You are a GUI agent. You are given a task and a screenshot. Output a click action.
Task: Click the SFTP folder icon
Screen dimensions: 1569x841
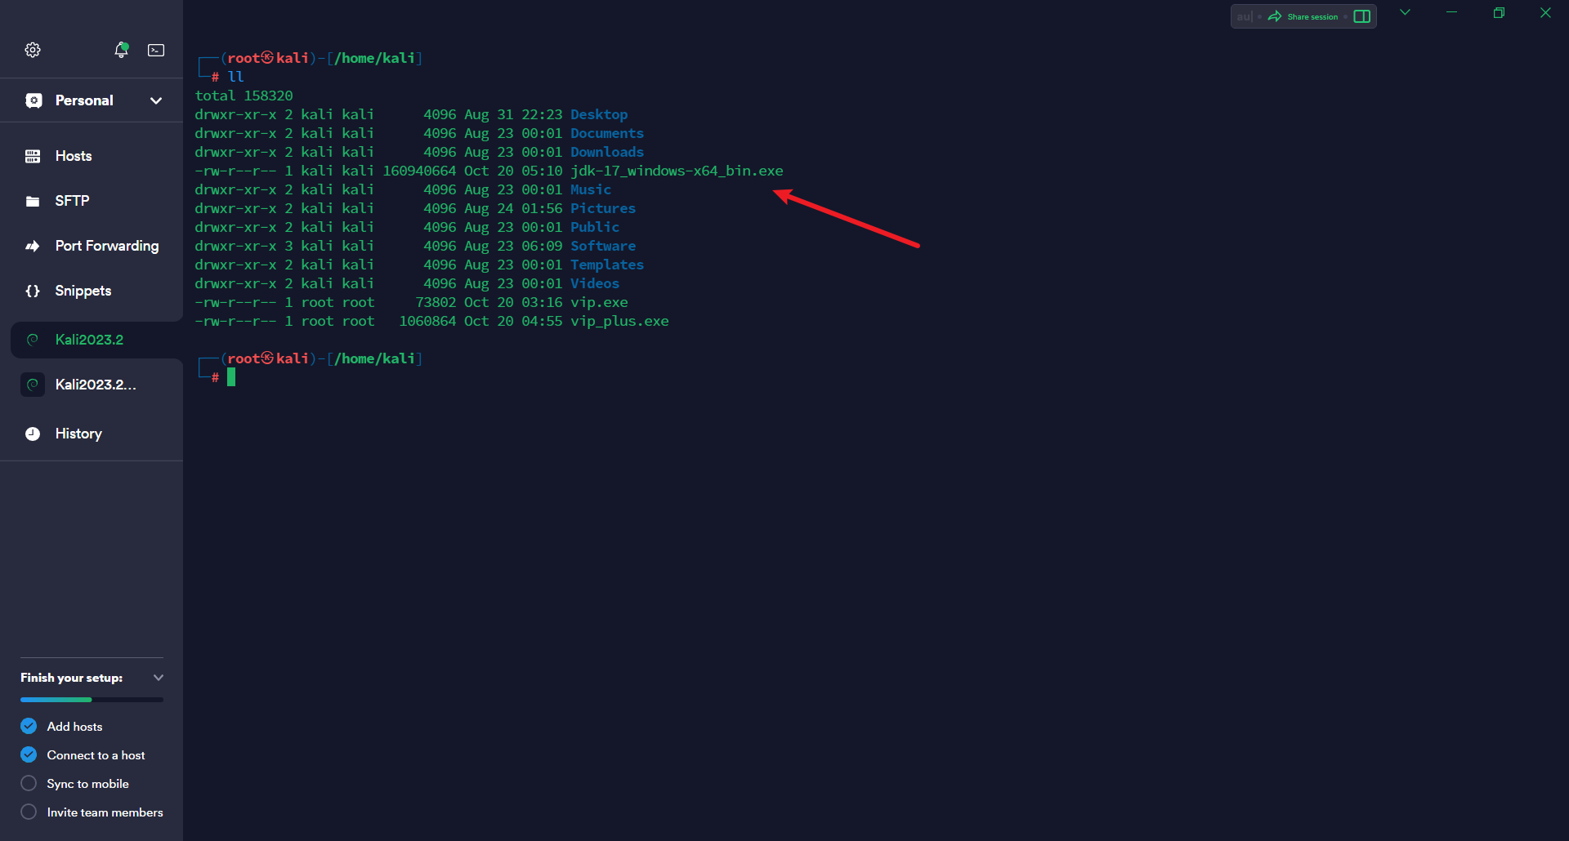tap(33, 201)
